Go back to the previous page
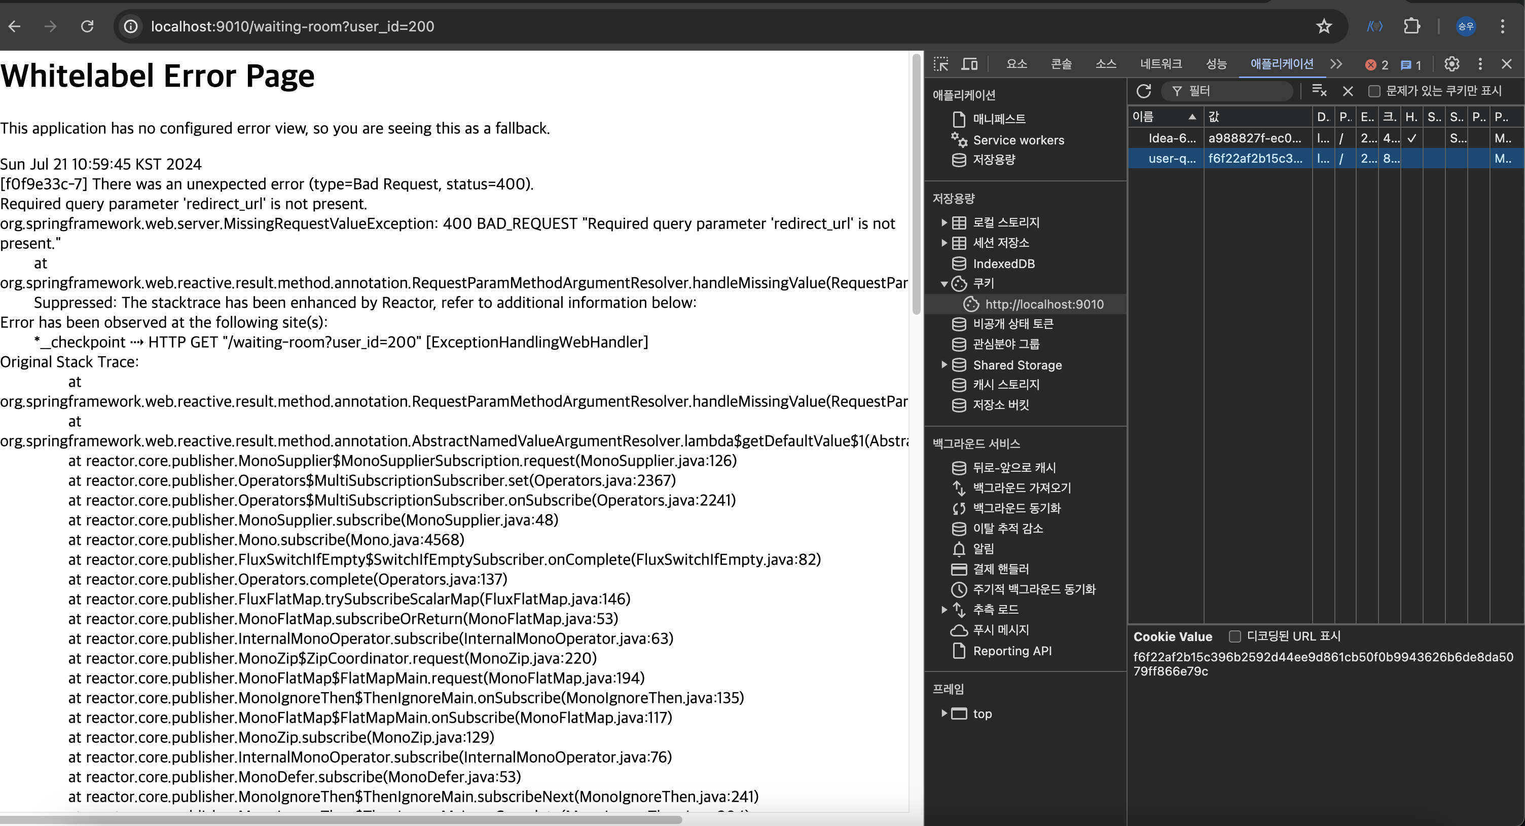This screenshot has width=1525, height=826. [15, 26]
